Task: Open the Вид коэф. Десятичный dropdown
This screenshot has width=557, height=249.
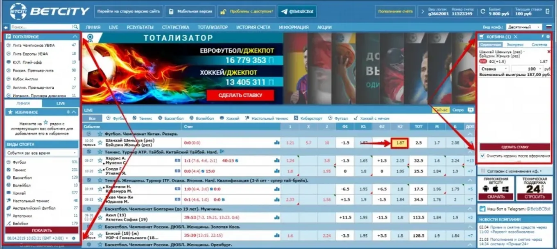Action: click(x=524, y=27)
